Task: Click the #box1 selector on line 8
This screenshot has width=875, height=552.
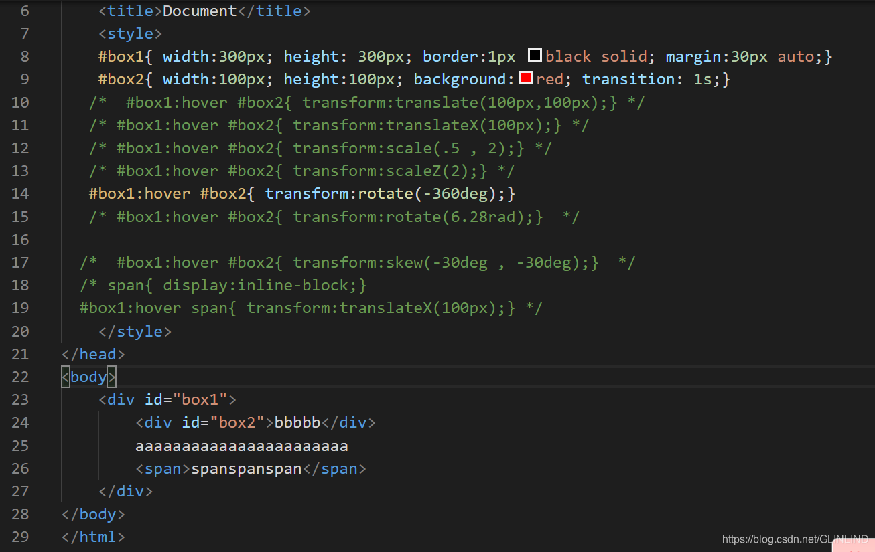Action: click(121, 56)
